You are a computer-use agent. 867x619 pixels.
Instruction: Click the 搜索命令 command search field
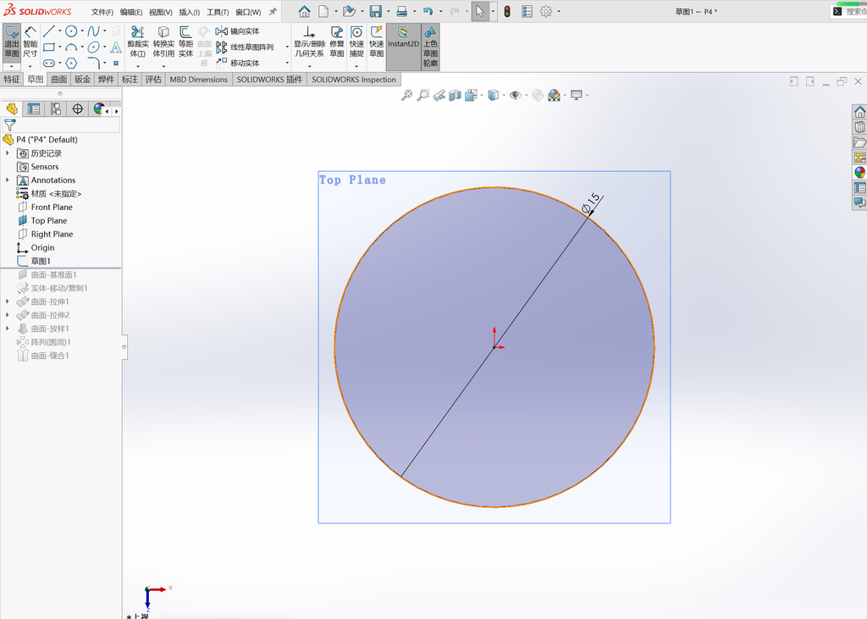[850, 11]
